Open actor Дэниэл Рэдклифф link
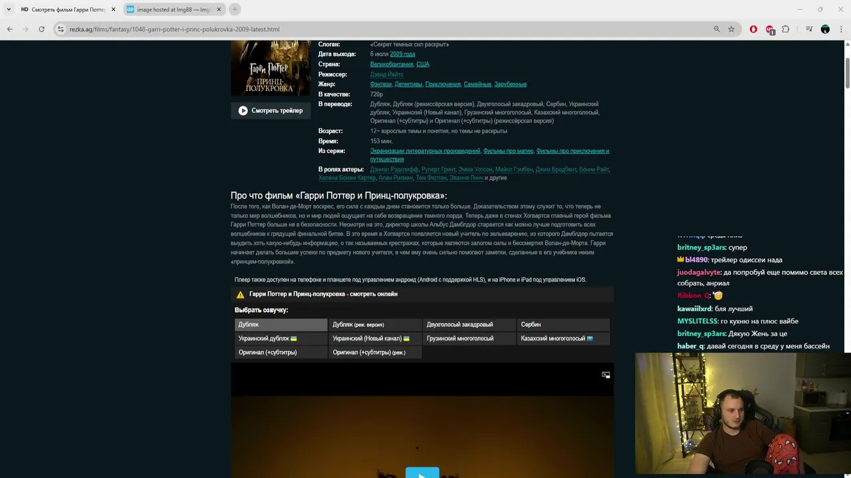Viewport: 851px width, 478px height. click(394, 169)
